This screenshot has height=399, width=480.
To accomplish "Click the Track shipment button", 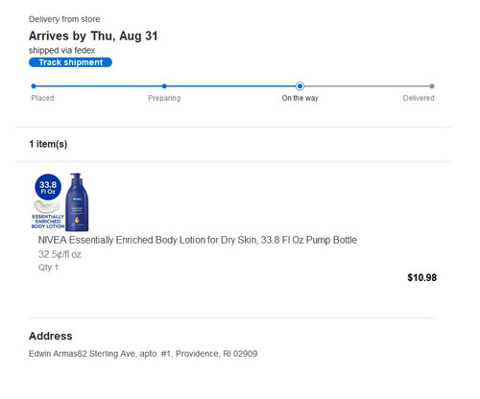I will (70, 62).
